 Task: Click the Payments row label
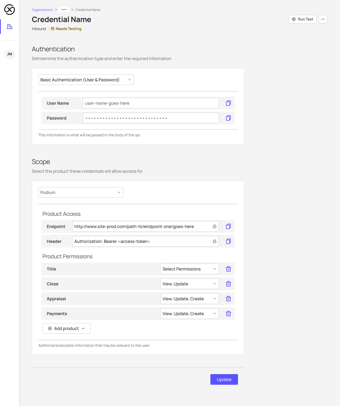[x=57, y=314]
